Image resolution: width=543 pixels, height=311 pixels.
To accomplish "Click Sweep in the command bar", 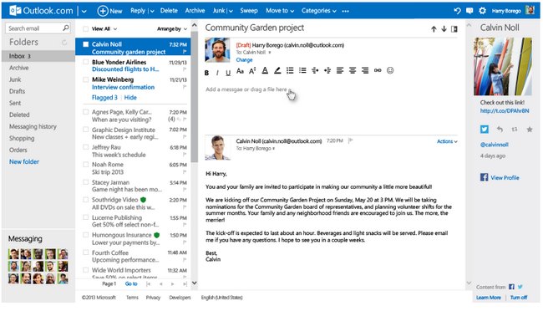I will click(249, 11).
